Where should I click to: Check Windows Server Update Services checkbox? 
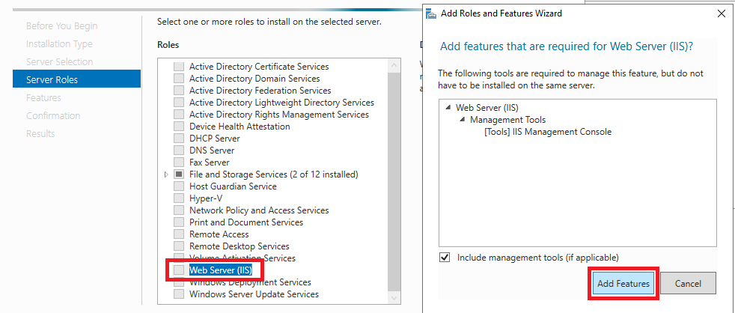point(179,294)
